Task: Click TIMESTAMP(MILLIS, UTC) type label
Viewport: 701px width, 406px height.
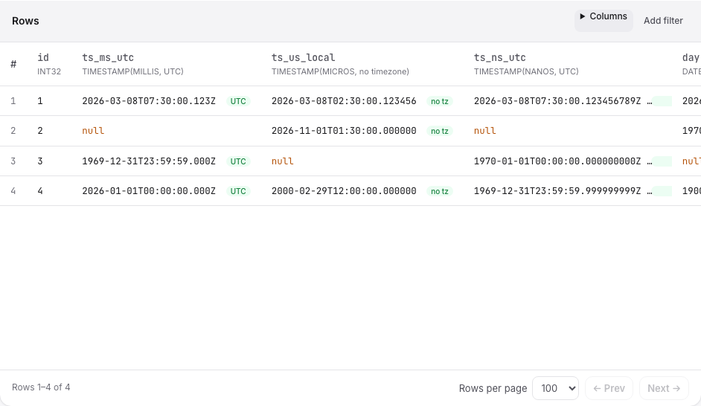Action: (132, 71)
